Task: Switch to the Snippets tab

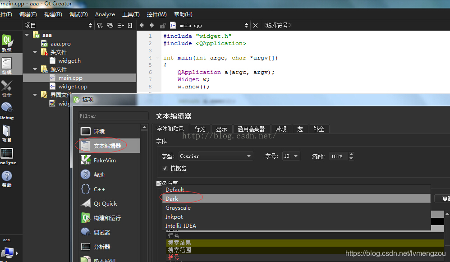Action: point(281,129)
